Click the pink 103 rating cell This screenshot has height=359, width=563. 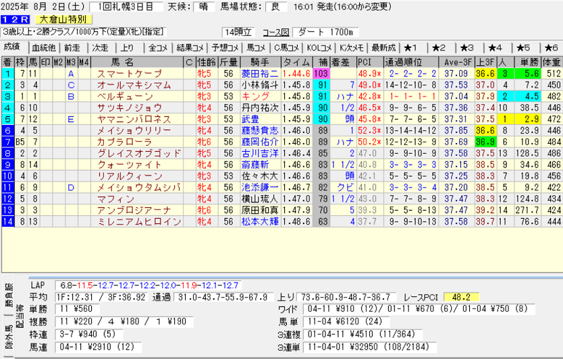[x=321, y=74]
